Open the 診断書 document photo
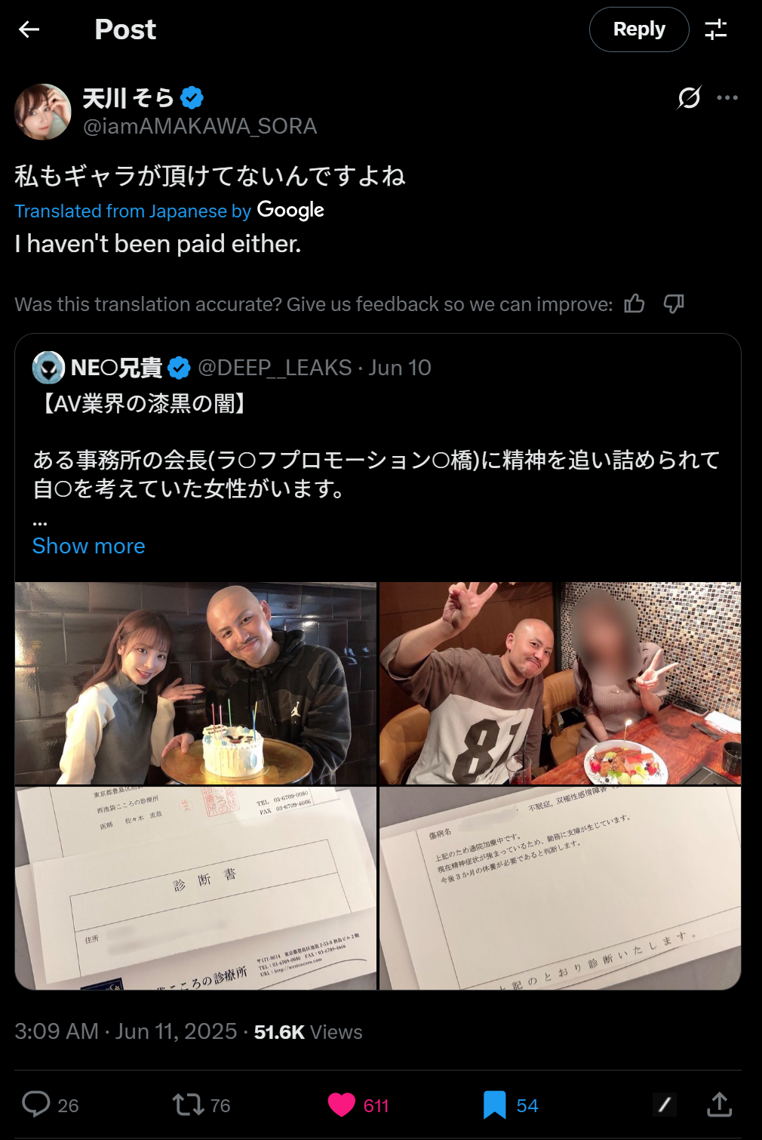 click(x=195, y=889)
